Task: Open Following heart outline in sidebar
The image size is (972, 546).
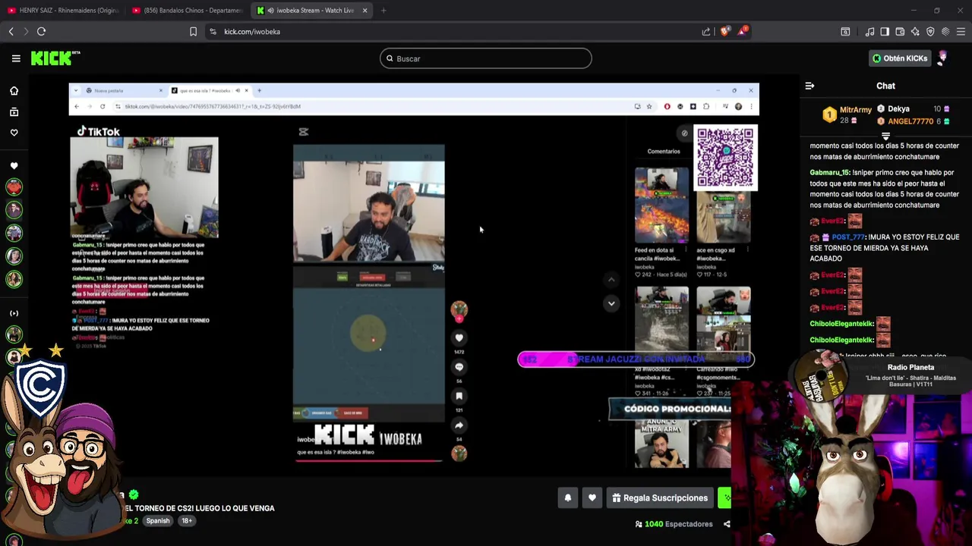Action: (14, 133)
